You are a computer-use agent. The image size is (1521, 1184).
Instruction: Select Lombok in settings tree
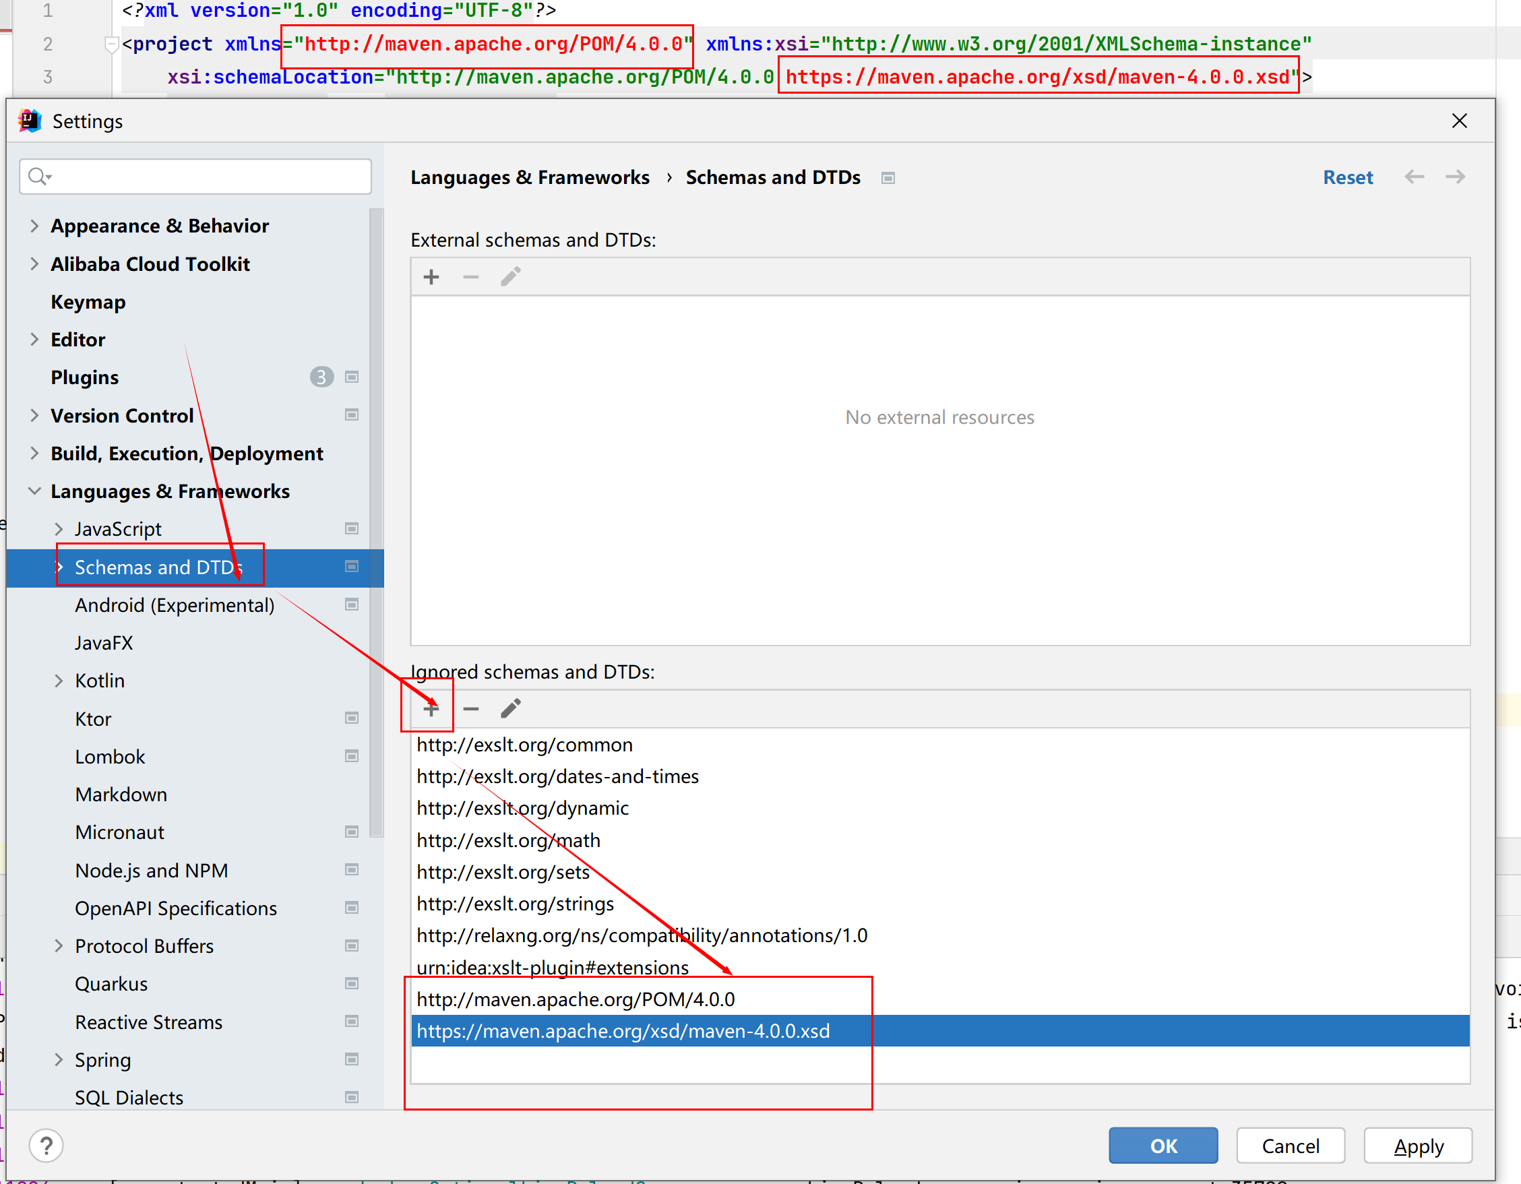tap(110, 756)
